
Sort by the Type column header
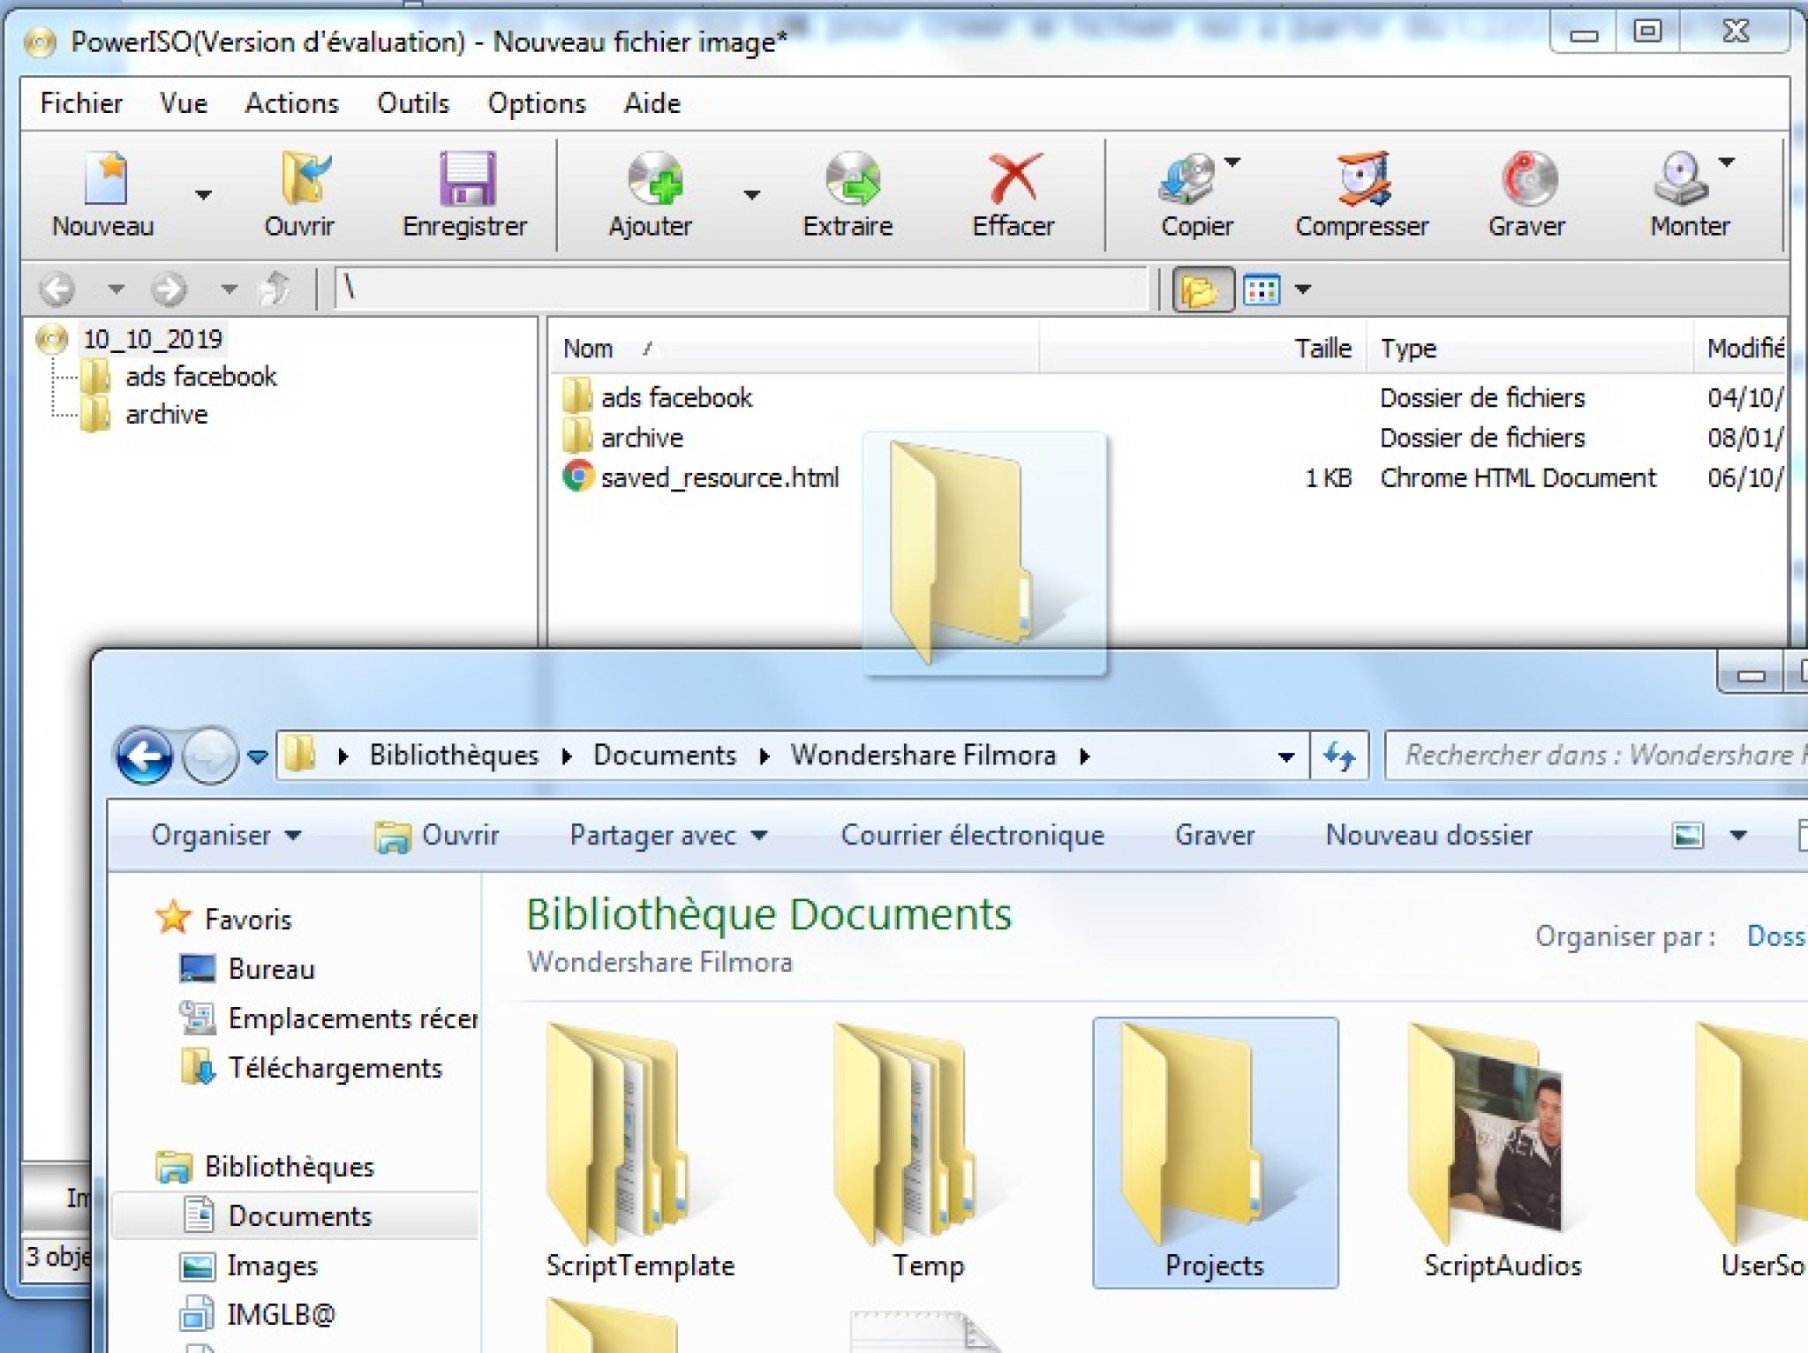(x=1530, y=349)
